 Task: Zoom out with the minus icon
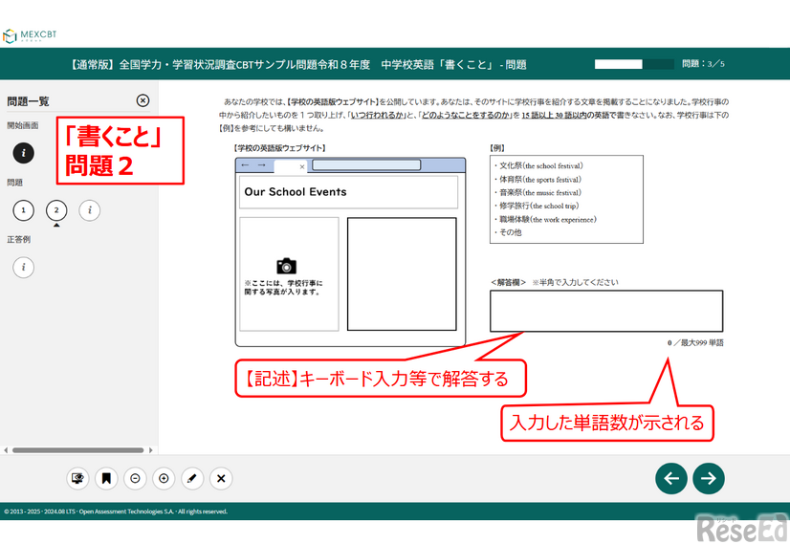point(135,478)
